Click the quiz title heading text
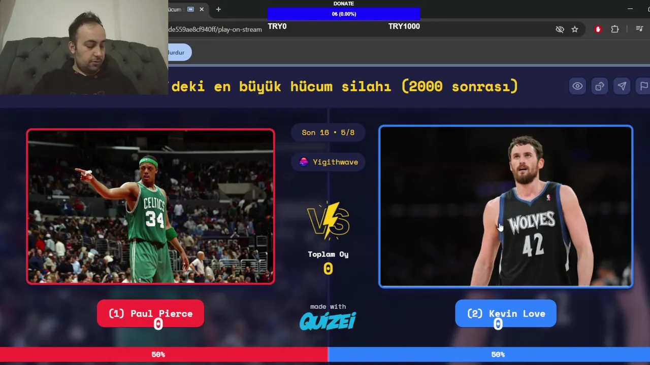This screenshot has height=365, width=650. pos(344,86)
